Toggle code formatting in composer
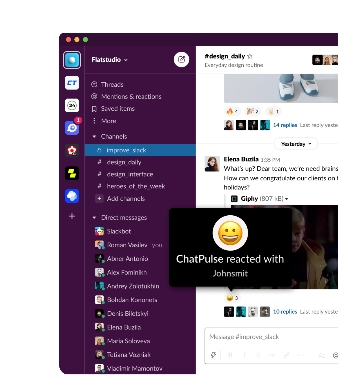338x385 pixels. point(273,355)
